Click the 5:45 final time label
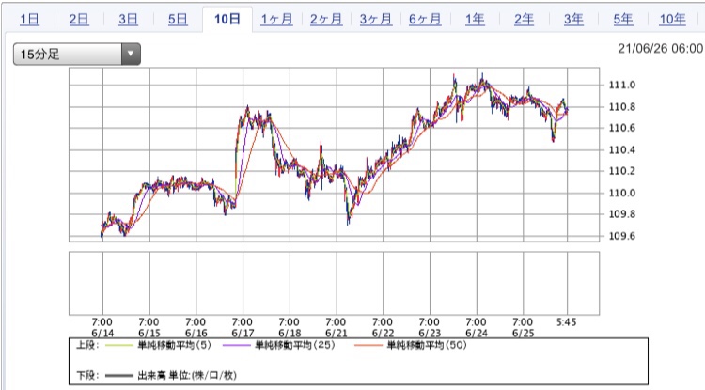705x390 pixels. (x=566, y=322)
